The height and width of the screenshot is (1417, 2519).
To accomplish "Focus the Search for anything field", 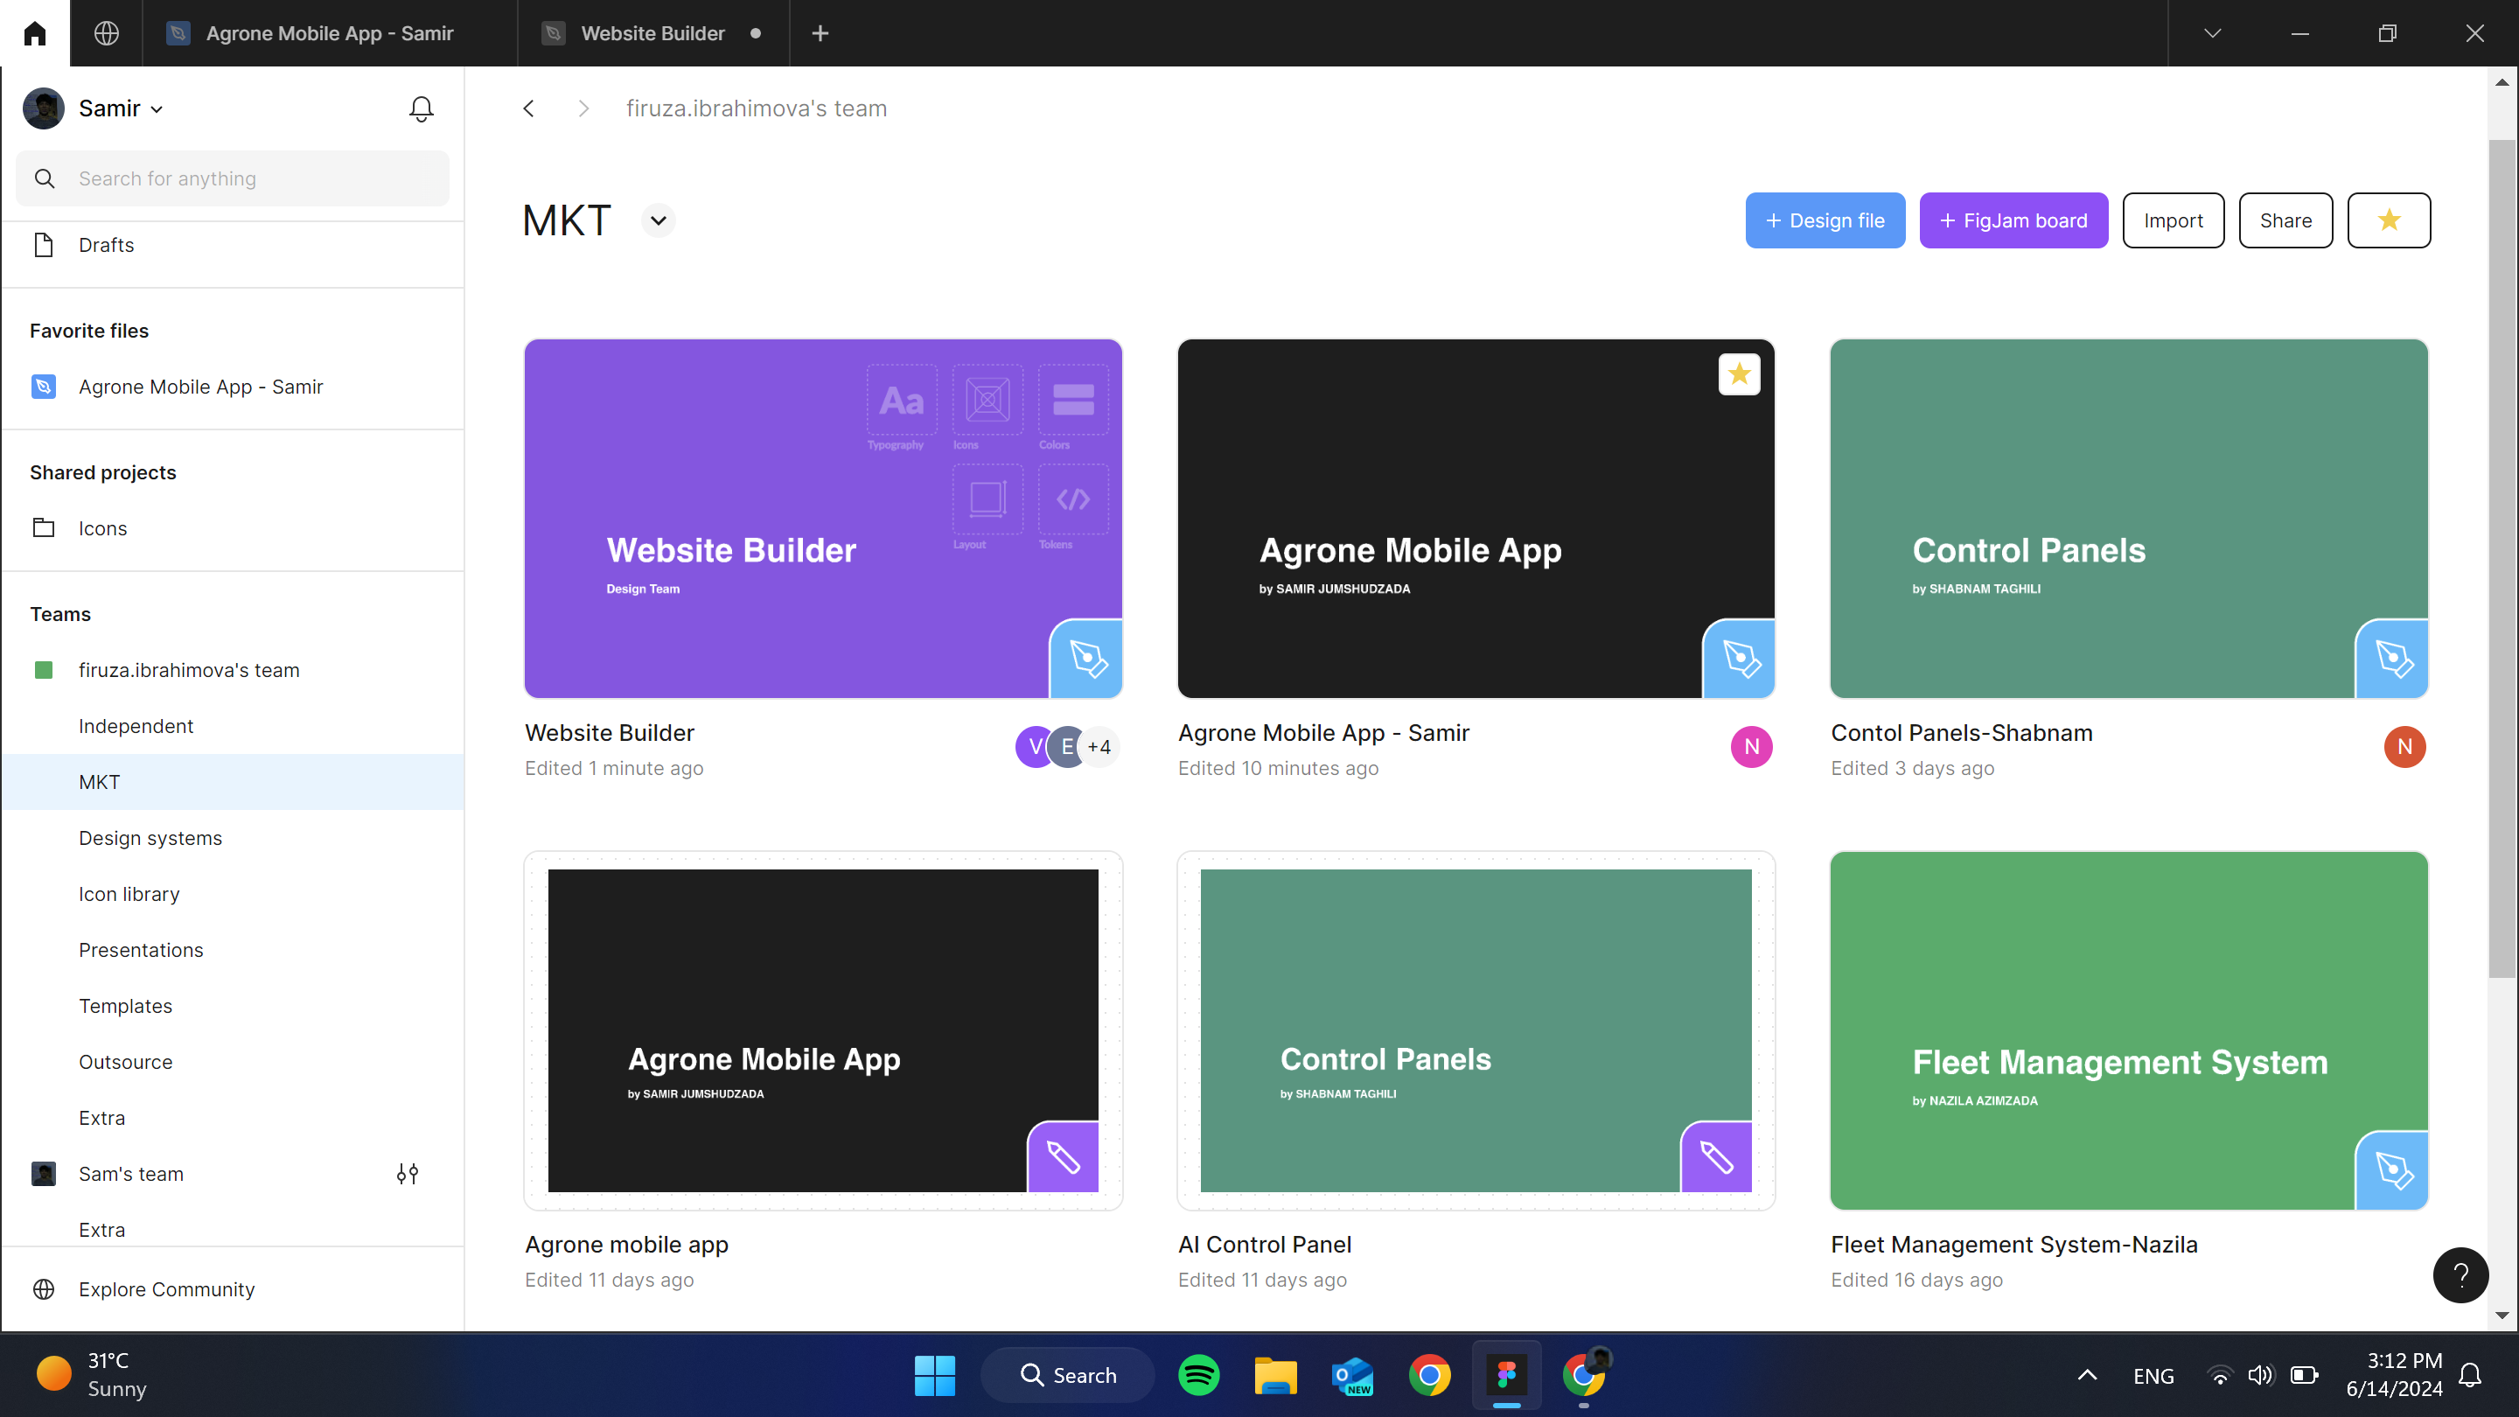I will (x=233, y=178).
